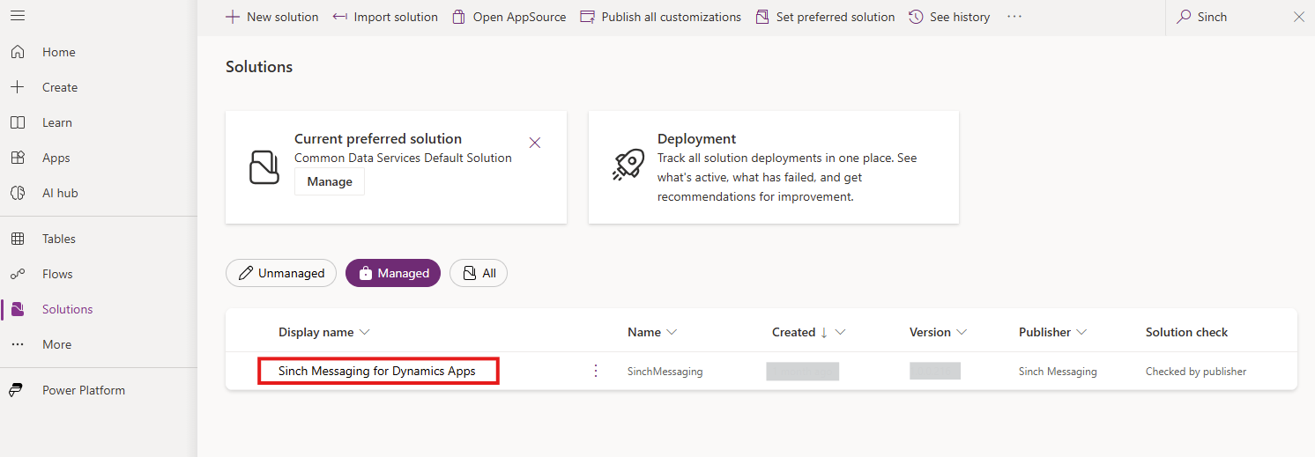Click the SinchMessaging name cell

(665, 372)
